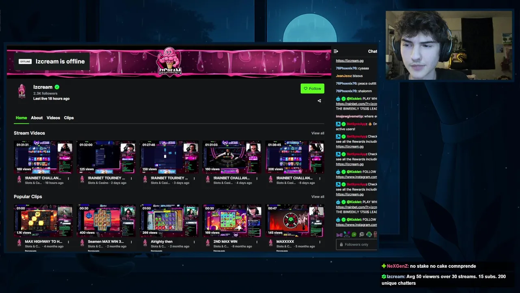Click the Izcream channel name
The width and height of the screenshot is (520, 293).
[x=43, y=87]
